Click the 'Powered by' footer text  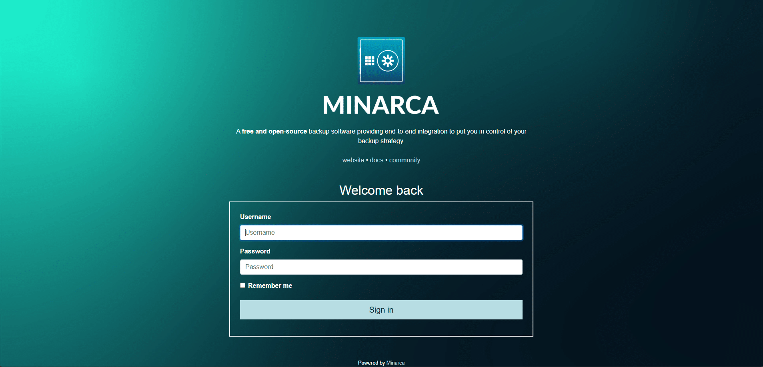[x=371, y=363]
